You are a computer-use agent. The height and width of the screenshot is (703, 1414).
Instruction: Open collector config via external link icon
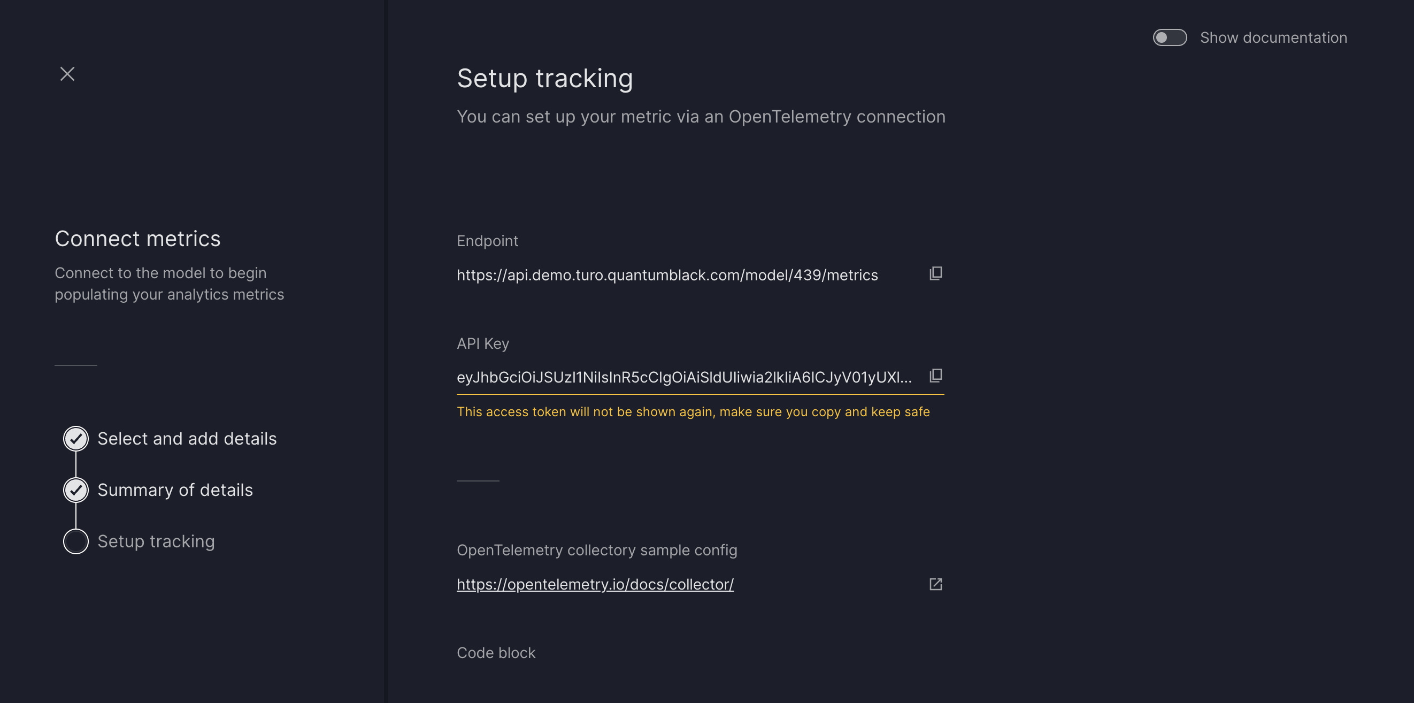[x=936, y=584]
